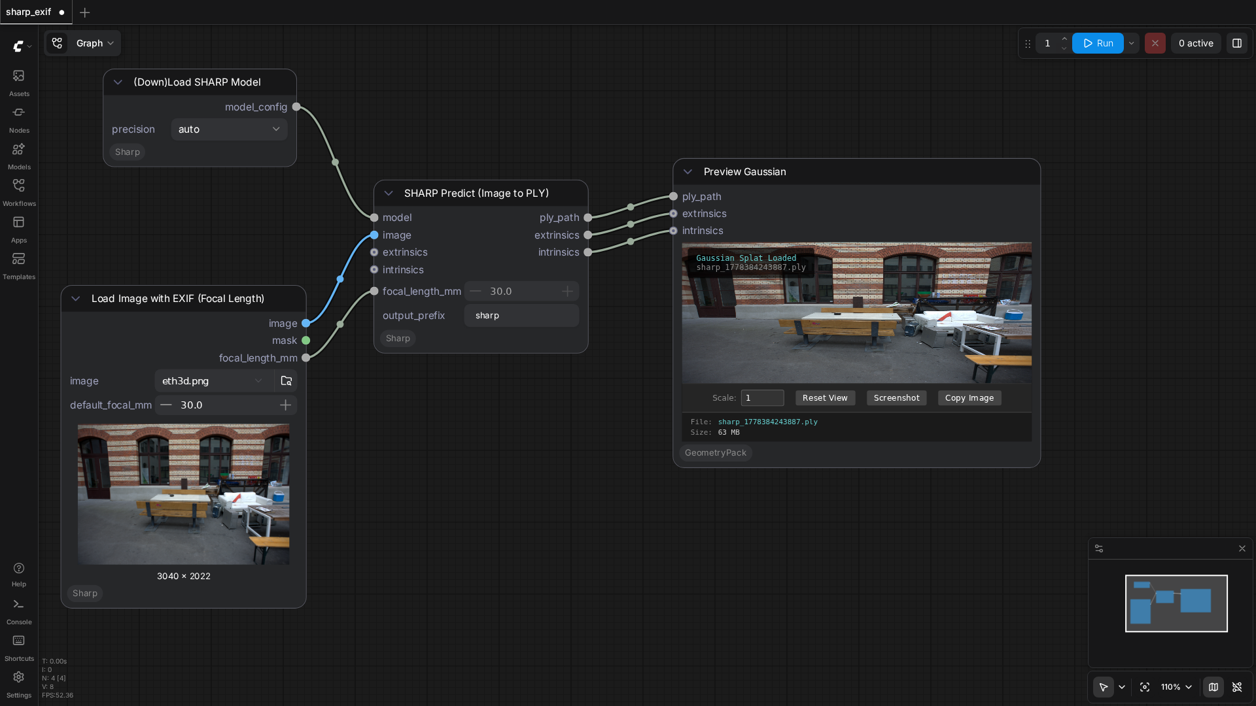Screen dimensions: 1256x706
Task: Toggle the minimap visibility button
Action: click(1213, 687)
